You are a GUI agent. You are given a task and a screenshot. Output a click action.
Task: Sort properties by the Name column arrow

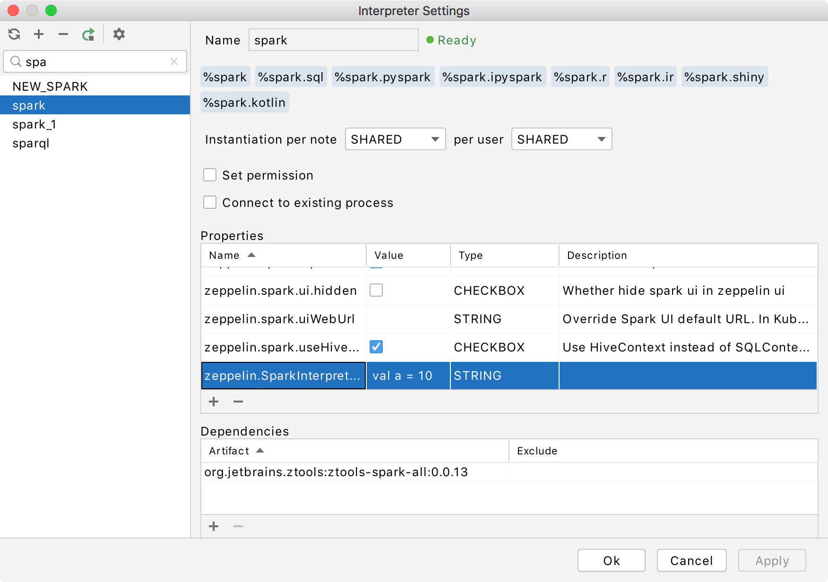click(251, 255)
